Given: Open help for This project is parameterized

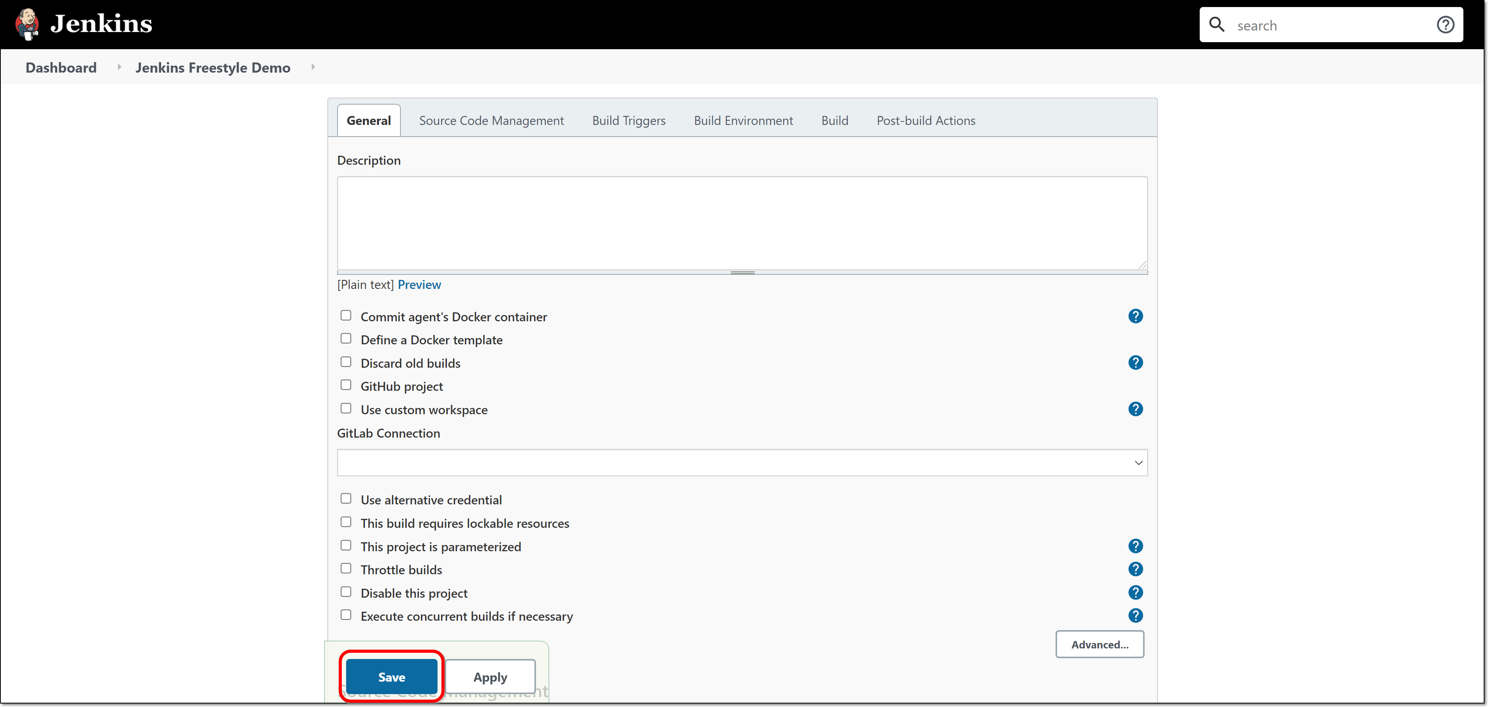Looking at the screenshot, I should coord(1135,547).
